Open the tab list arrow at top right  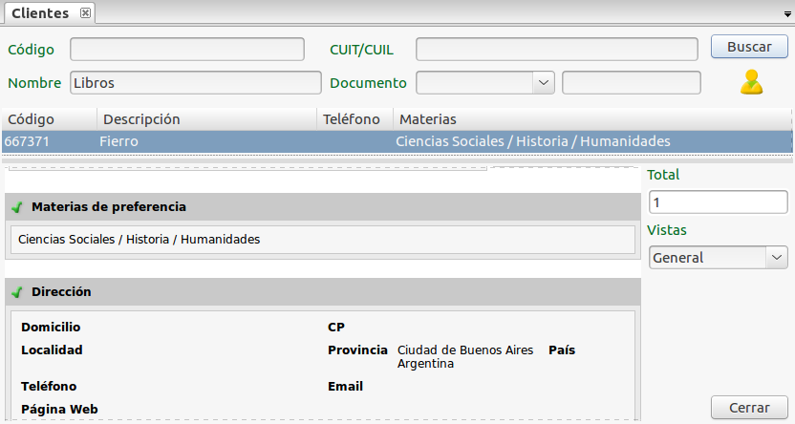[787, 14]
